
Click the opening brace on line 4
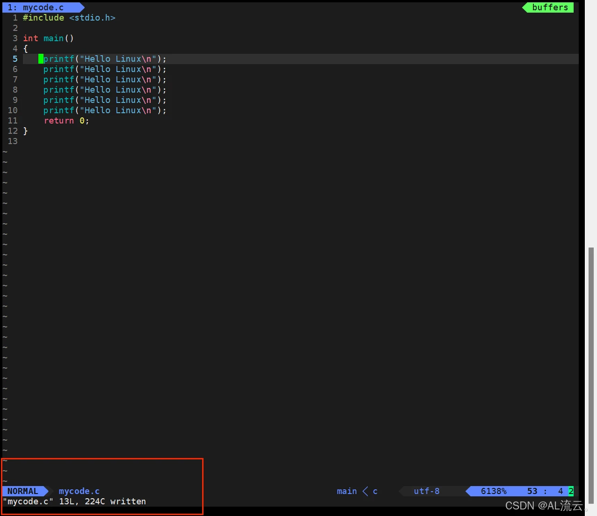(26, 49)
